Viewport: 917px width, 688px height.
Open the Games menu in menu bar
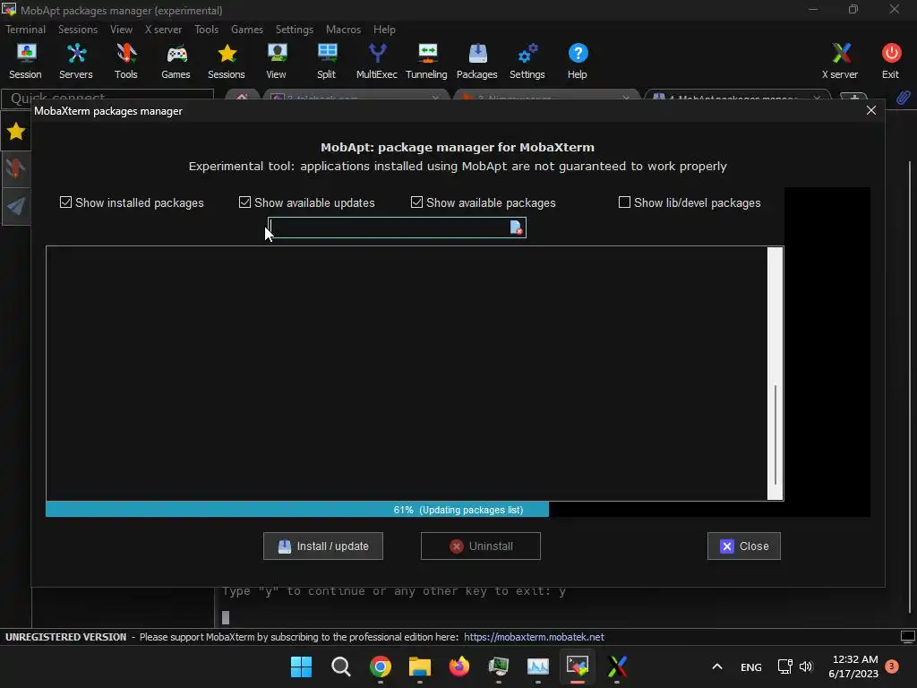[247, 30]
